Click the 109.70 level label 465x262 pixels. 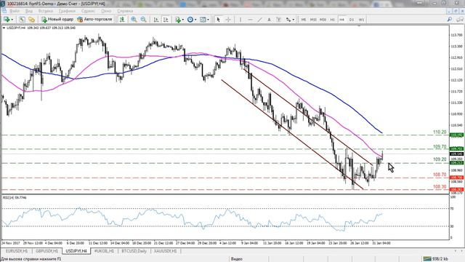[440, 147]
